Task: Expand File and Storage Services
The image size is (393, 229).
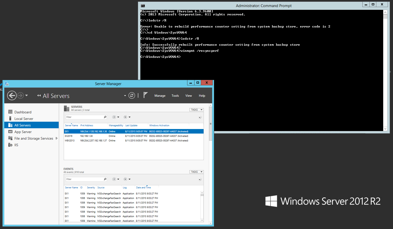Action: 57,138
